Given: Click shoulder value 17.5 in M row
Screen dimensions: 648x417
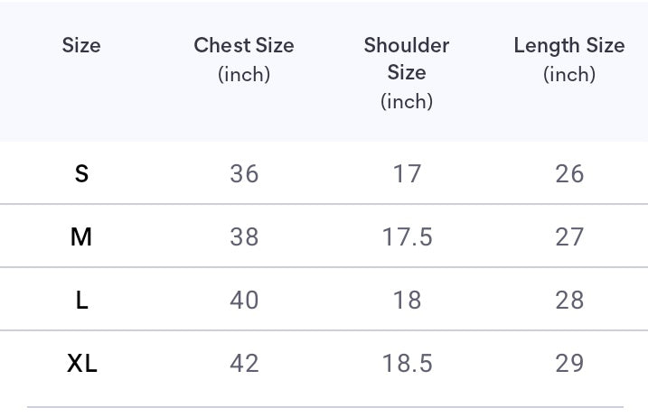Looking at the screenshot, I should [407, 236].
